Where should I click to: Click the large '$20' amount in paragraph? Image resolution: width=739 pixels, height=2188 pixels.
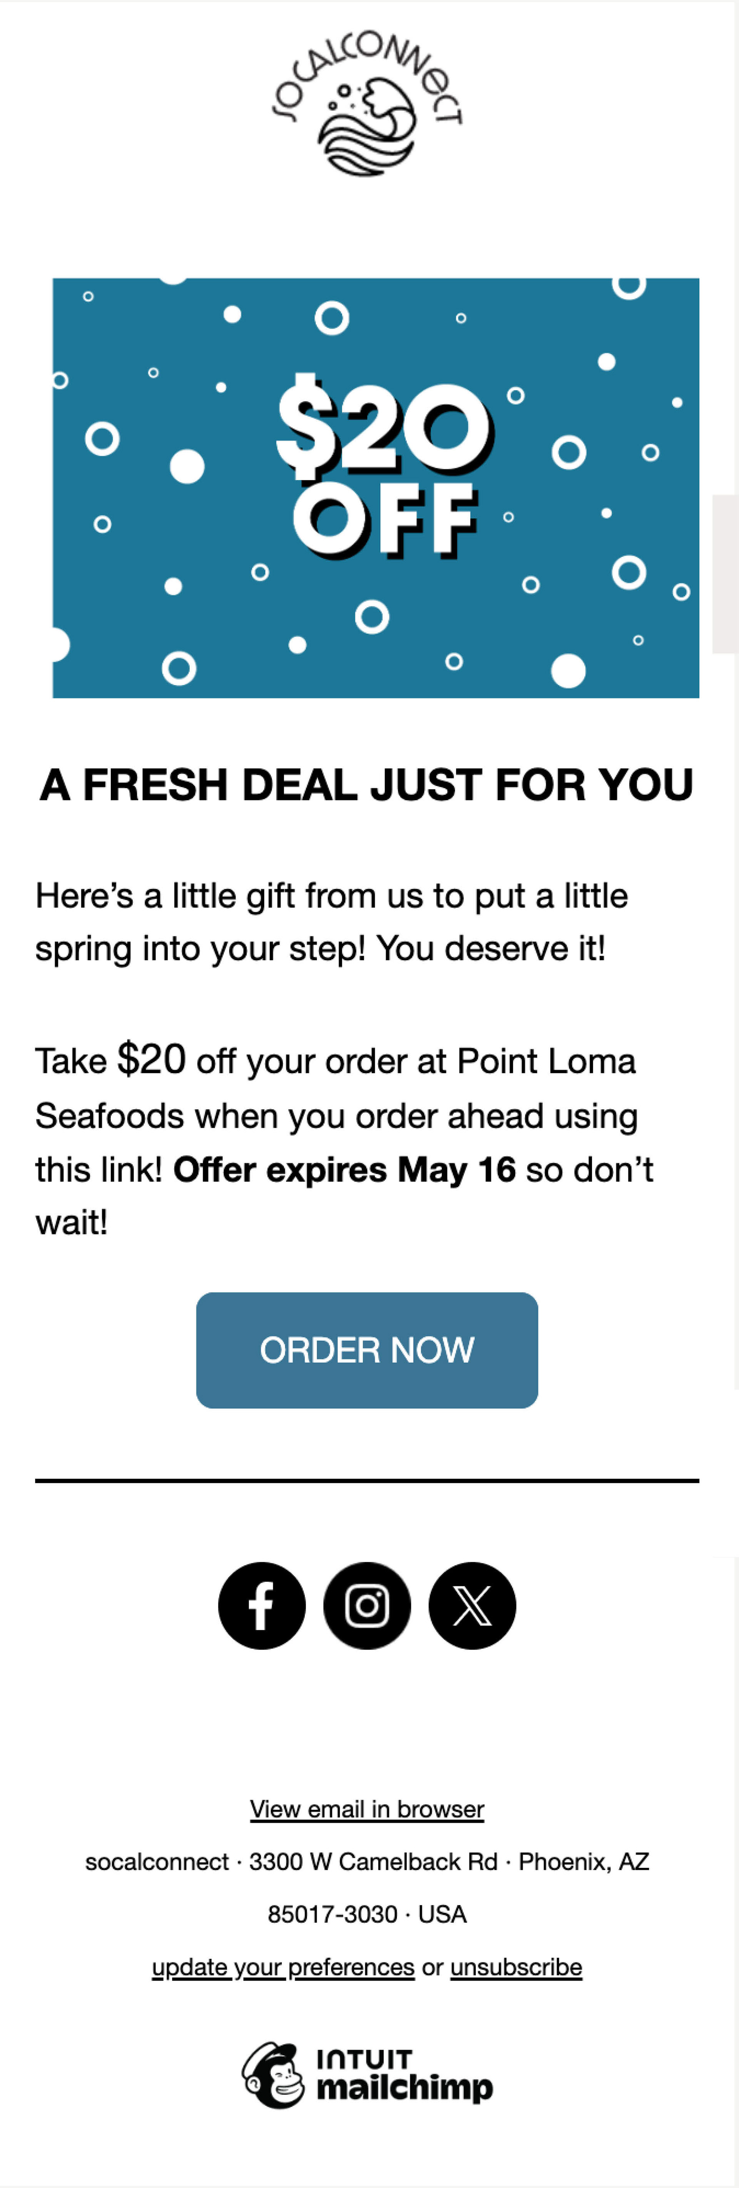151,1060
